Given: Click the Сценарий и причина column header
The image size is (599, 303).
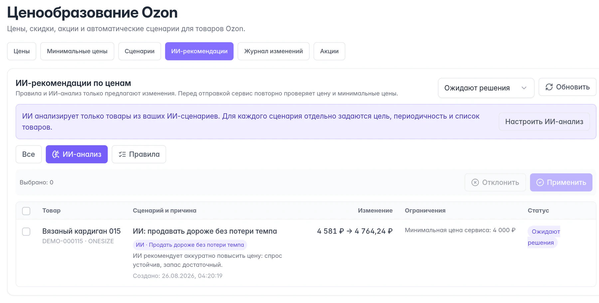Looking at the screenshot, I should click(165, 211).
